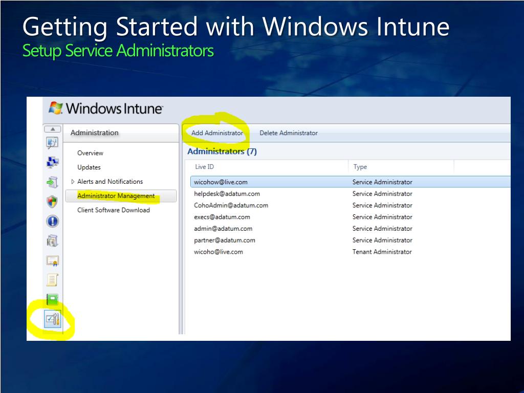Click Delete Administrator
524x393 pixels.
289,133
